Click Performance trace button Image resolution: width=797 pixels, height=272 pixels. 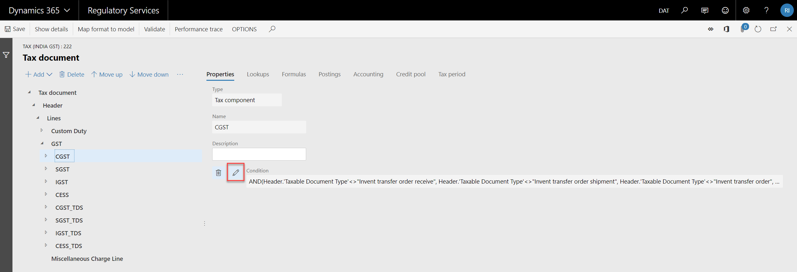[x=198, y=29]
